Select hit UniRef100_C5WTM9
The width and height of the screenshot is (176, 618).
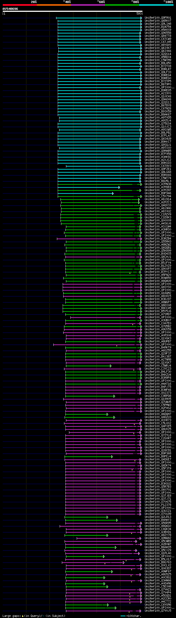tap(158, 60)
